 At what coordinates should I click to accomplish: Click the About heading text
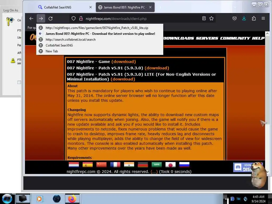click(73, 86)
